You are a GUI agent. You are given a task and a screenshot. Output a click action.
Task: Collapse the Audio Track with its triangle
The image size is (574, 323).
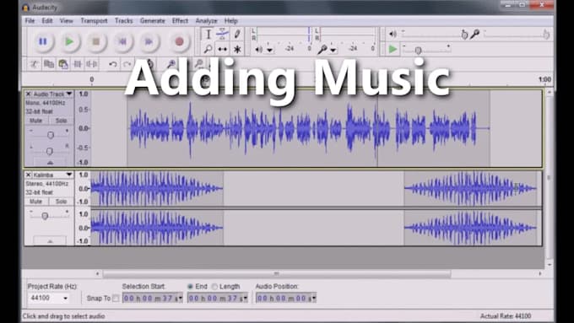pyautogui.click(x=50, y=163)
